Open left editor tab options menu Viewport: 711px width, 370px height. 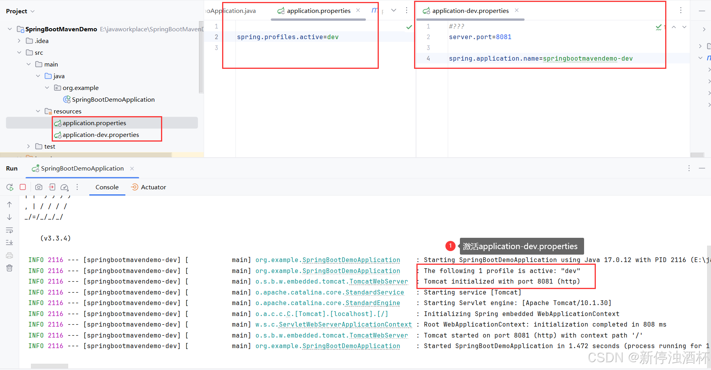[x=407, y=11]
